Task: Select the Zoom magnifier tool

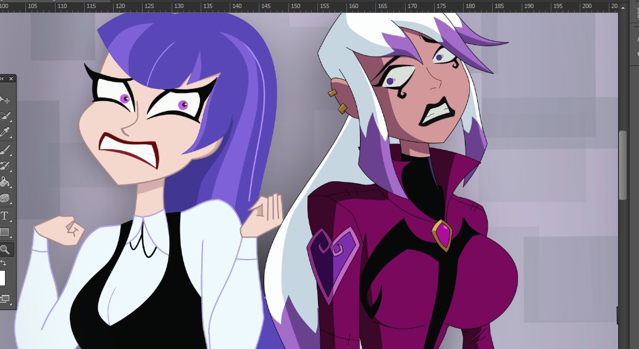Action: pyautogui.click(x=6, y=249)
